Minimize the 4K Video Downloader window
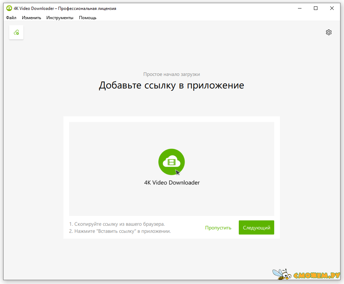Screen dimensions: 344x284 pyautogui.click(x=299, y=9)
